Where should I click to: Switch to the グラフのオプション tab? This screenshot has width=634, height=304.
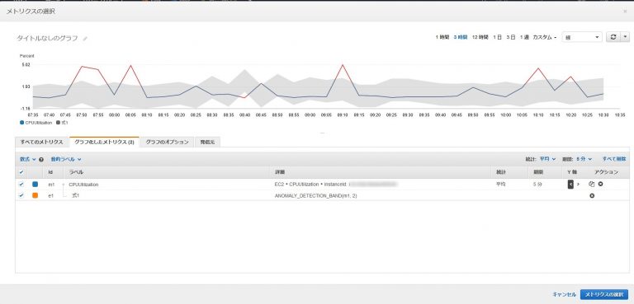click(x=167, y=142)
